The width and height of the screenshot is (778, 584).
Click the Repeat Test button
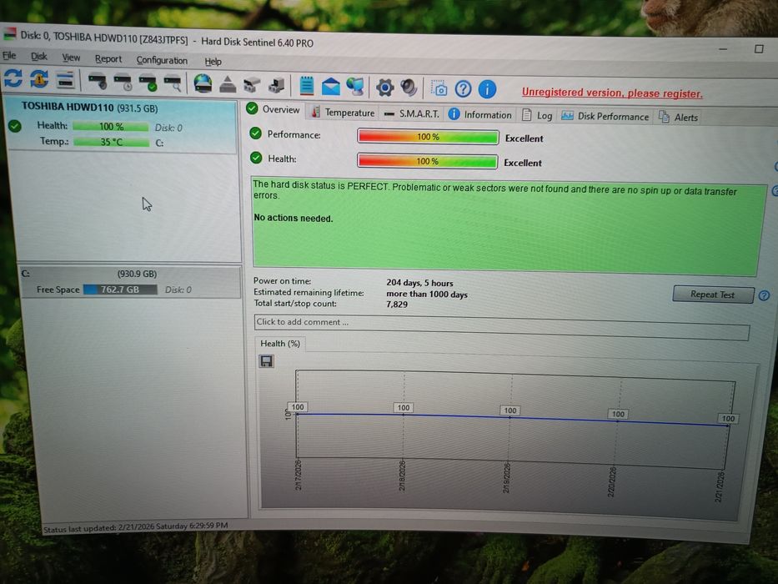pos(712,294)
